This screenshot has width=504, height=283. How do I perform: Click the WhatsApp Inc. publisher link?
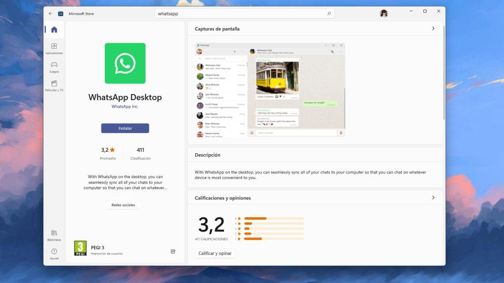pyautogui.click(x=125, y=106)
